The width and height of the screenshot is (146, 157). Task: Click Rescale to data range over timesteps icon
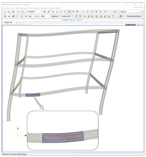coord(26,16)
